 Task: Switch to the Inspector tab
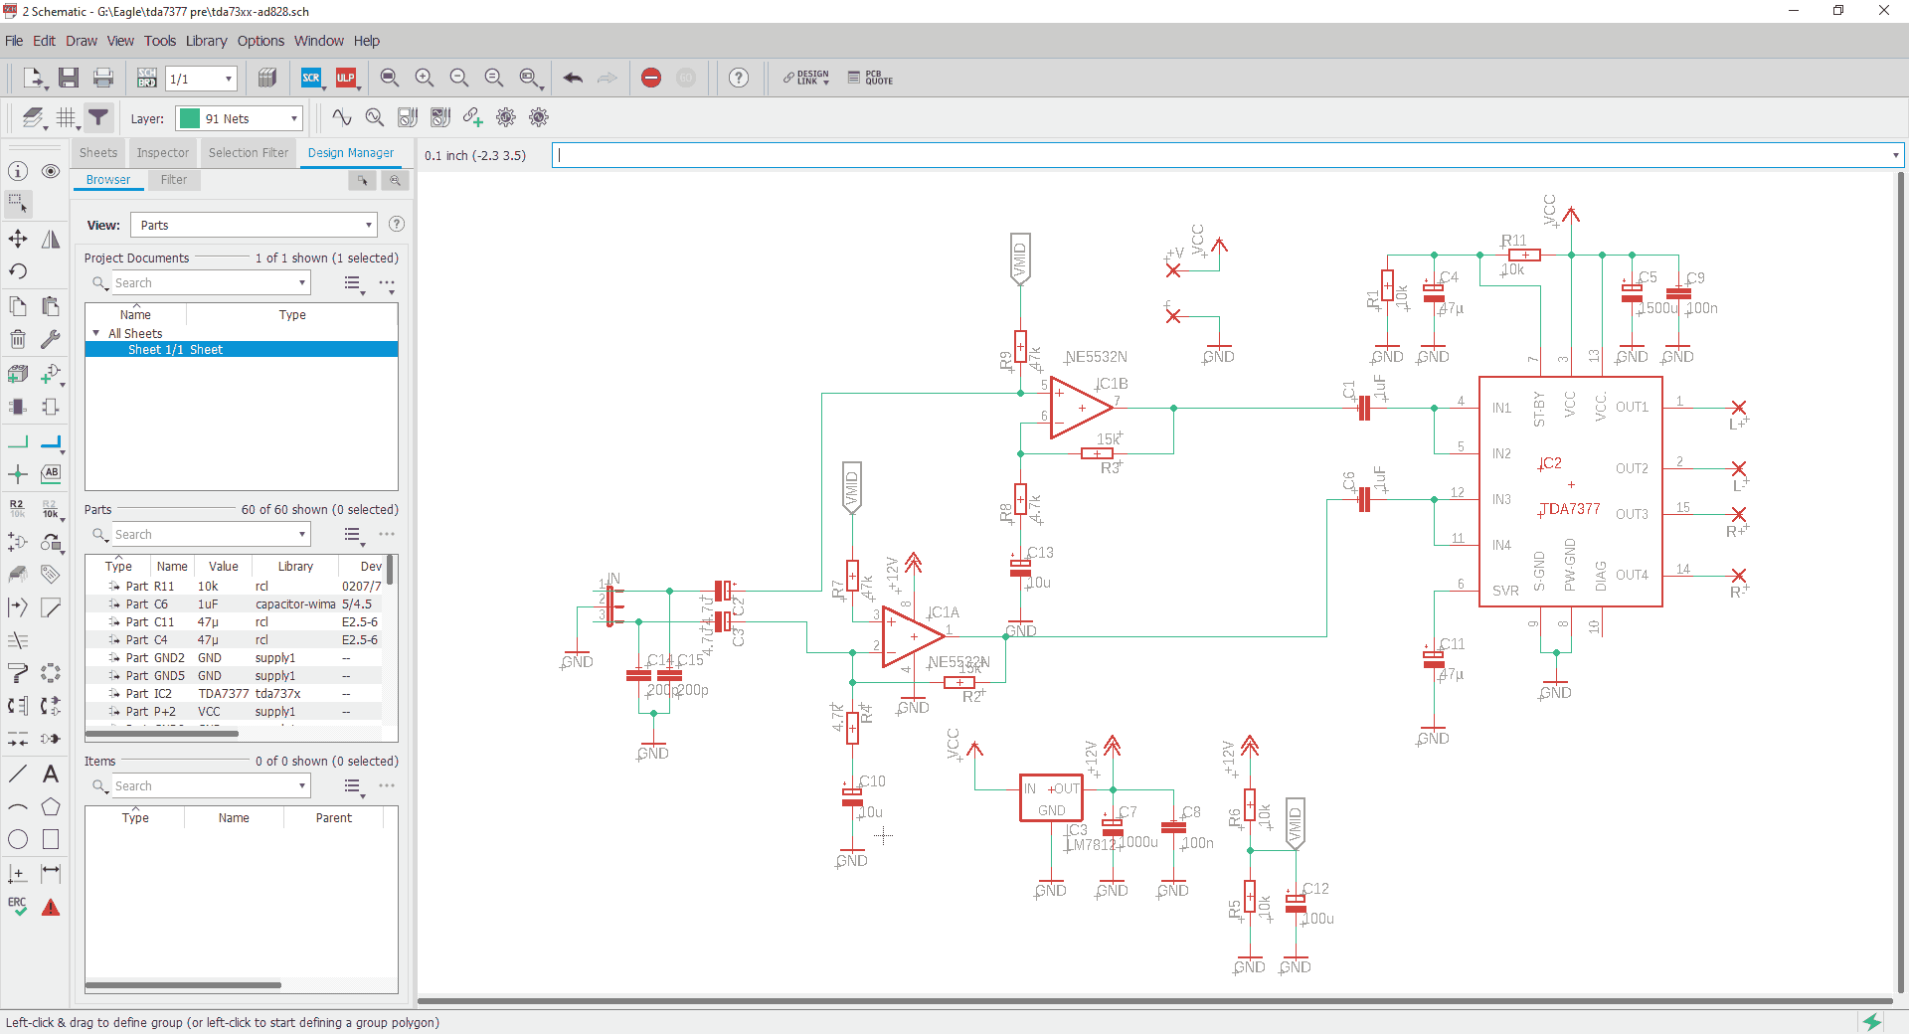point(162,152)
